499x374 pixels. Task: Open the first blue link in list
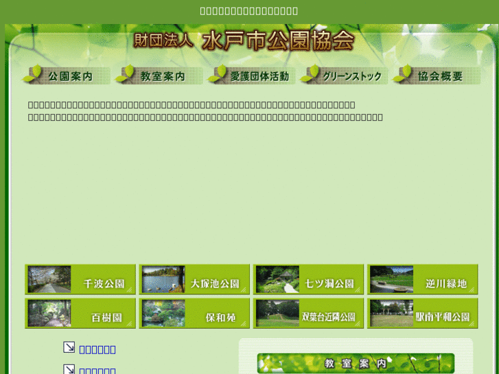tap(97, 350)
